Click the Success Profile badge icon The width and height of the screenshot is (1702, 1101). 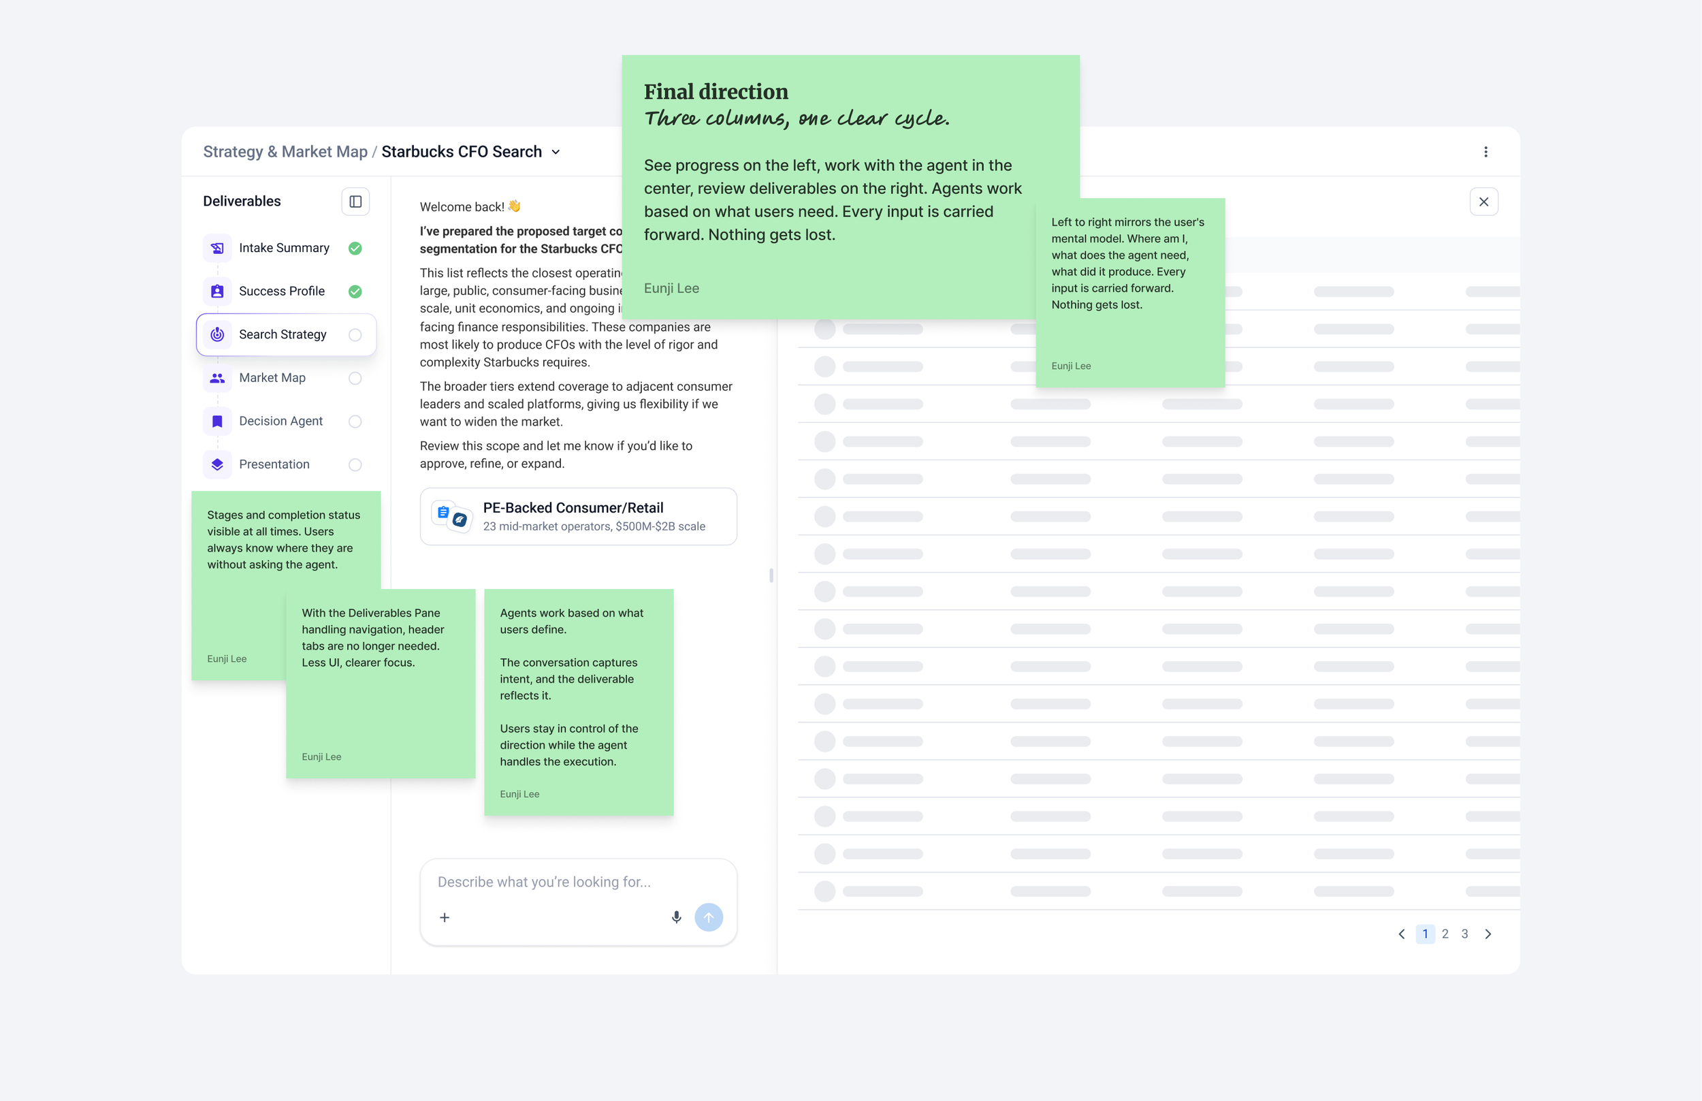coord(217,291)
